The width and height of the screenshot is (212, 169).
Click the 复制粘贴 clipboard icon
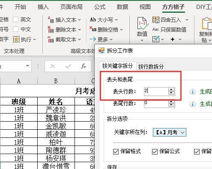(207, 23)
